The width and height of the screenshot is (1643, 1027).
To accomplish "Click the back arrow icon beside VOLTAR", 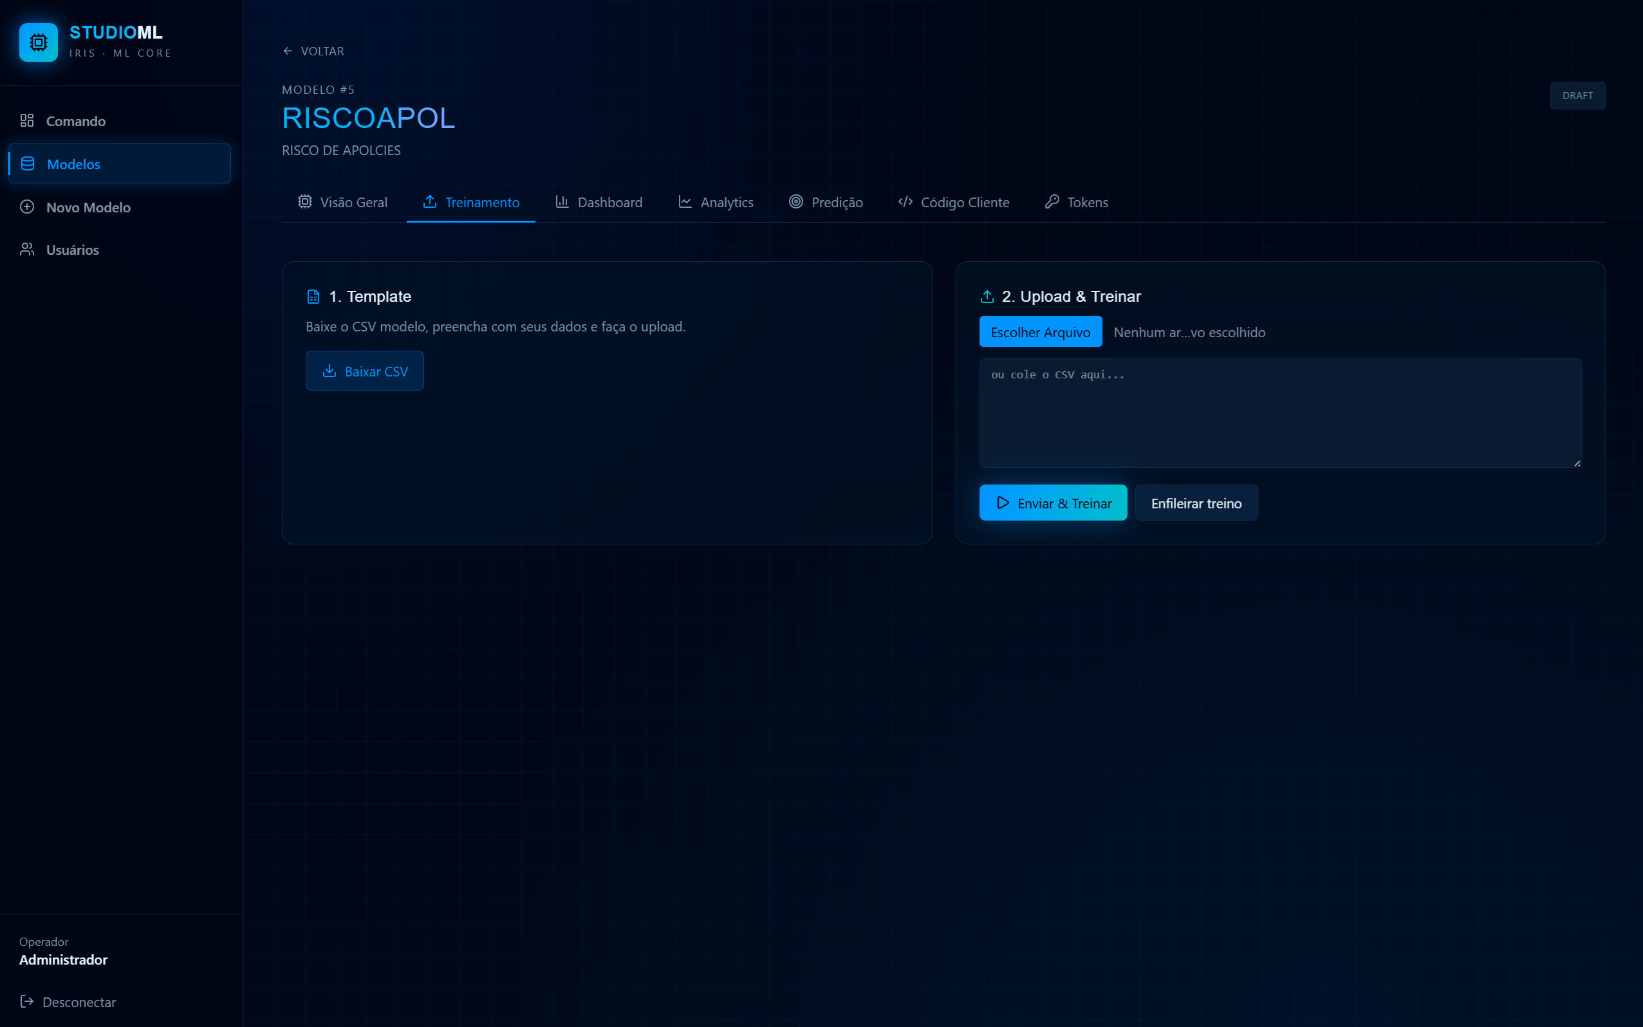I will click(x=287, y=51).
